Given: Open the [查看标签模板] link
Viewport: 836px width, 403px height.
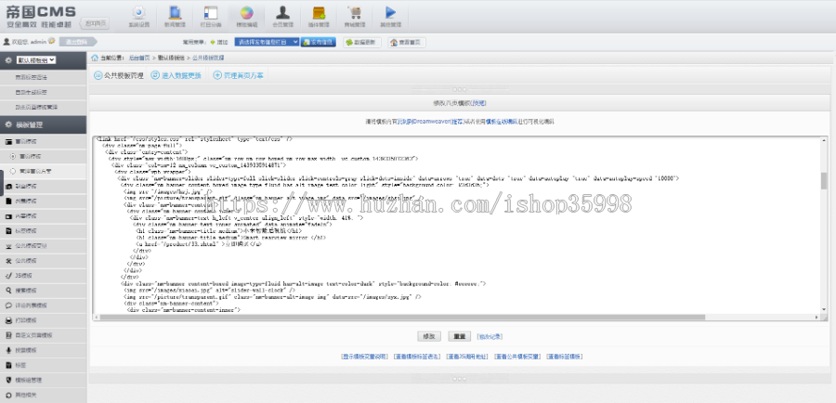Looking at the screenshot, I should [564, 356].
